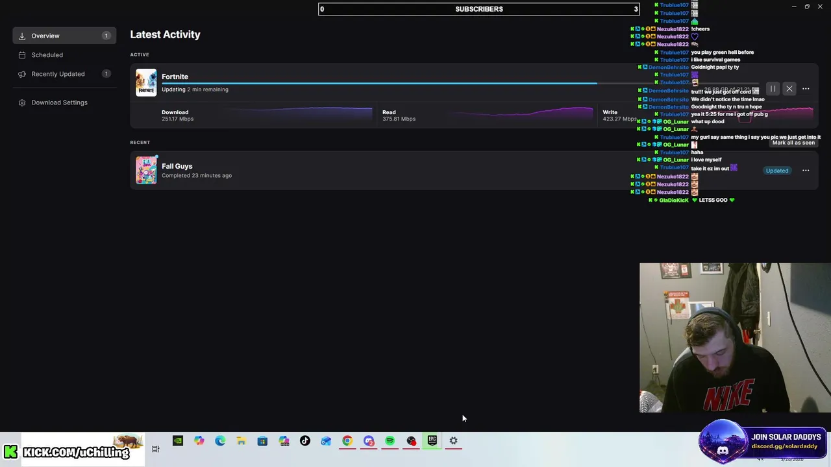Open Download Settings in sidebar
The width and height of the screenshot is (831, 467).
point(64,102)
